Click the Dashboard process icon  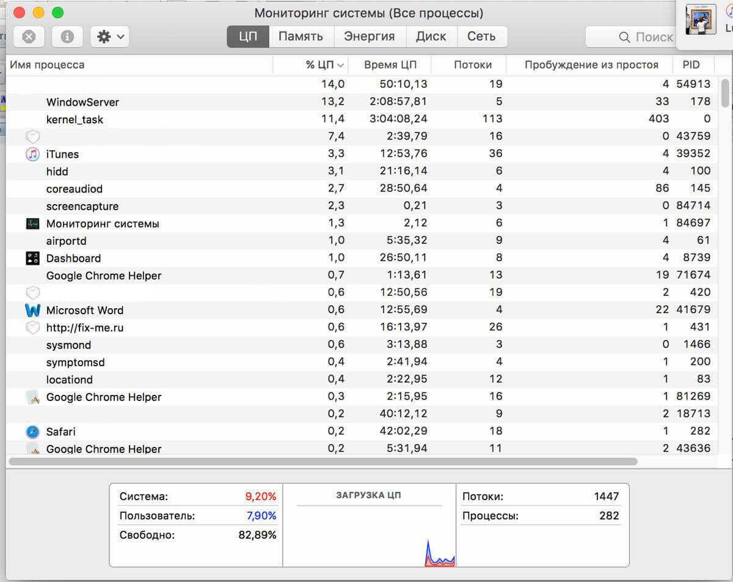(x=32, y=259)
